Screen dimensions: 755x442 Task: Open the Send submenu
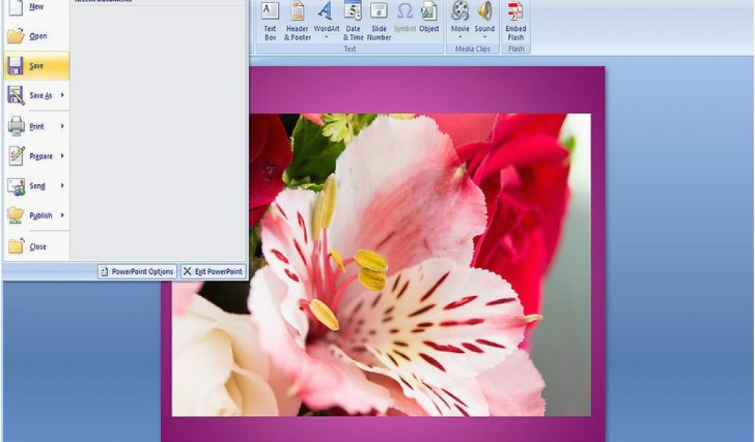point(36,186)
